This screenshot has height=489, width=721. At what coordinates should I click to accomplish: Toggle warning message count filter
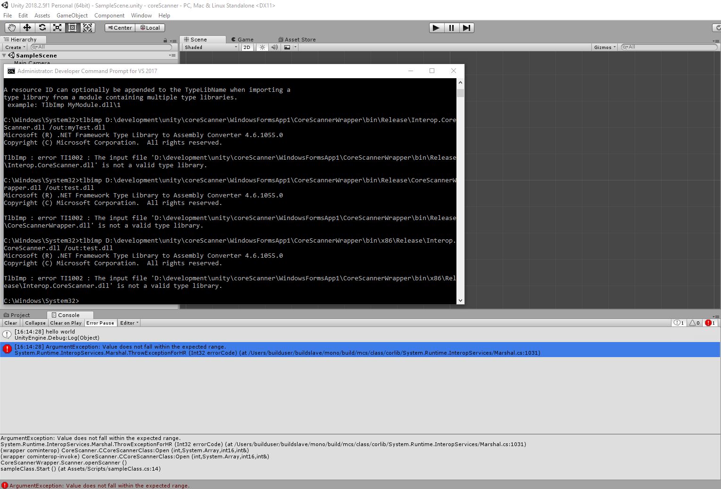695,323
